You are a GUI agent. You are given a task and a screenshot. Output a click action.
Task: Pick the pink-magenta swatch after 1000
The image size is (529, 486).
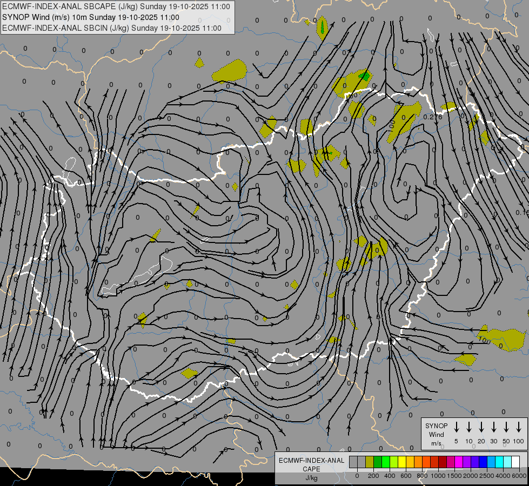click(x=451, y=462)
